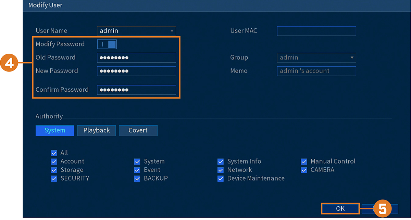Uncheck the Device Maintenance checkbox
The width and height of the screenshot is (411, 220).
tap(221, 179)
